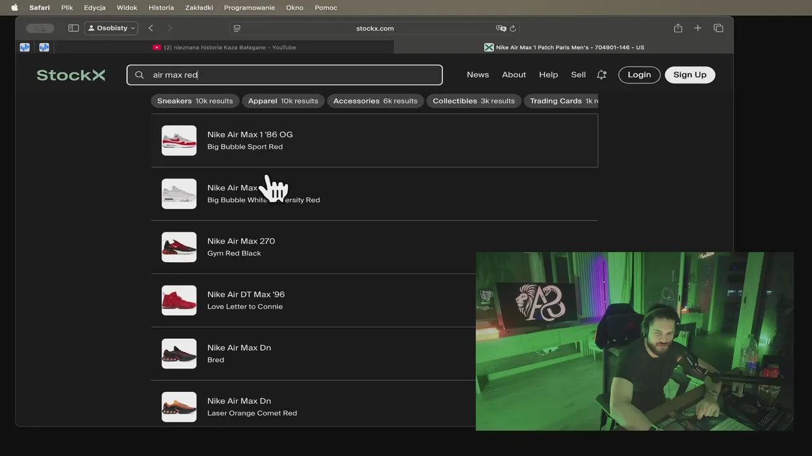Click the Login button
Image resolution: width=812 pixels, height=456 pixels.
coord(639,75)
